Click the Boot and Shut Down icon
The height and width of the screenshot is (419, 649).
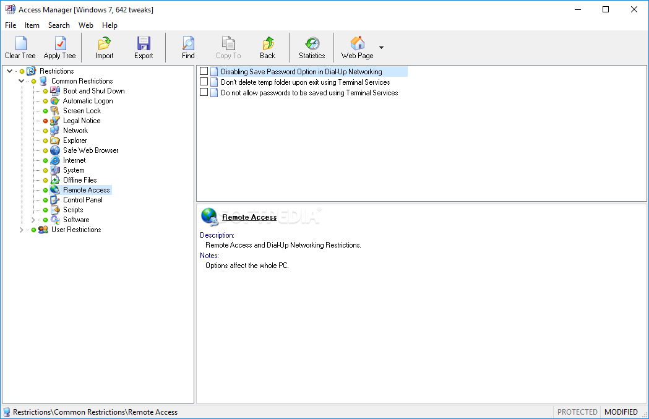(55, 91)
